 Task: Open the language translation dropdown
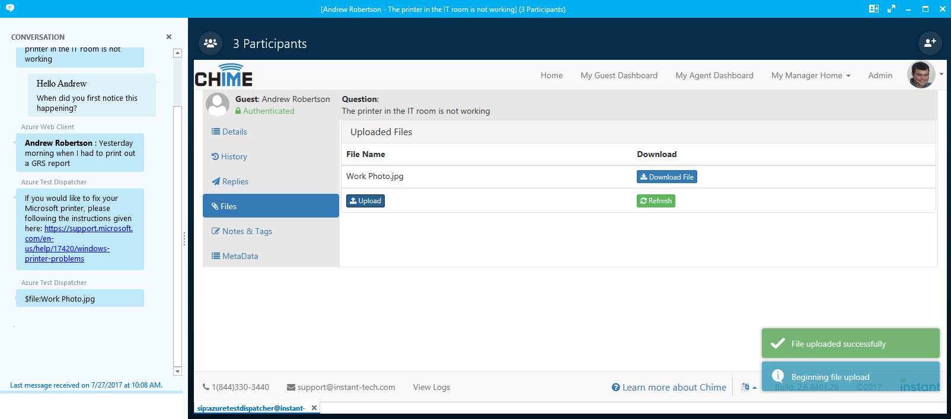point(749,387)
